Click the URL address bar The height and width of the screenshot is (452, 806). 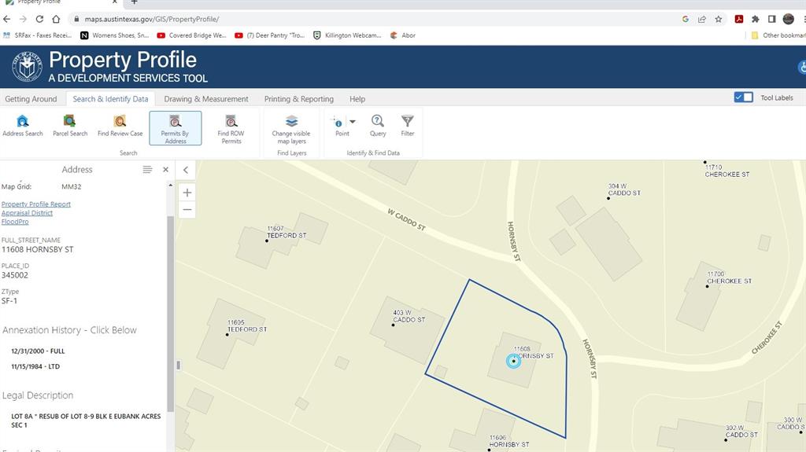tap(370, 19)
